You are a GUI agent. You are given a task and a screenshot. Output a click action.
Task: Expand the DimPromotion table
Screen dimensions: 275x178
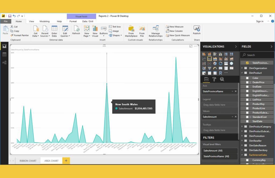(x=242, y=136)
